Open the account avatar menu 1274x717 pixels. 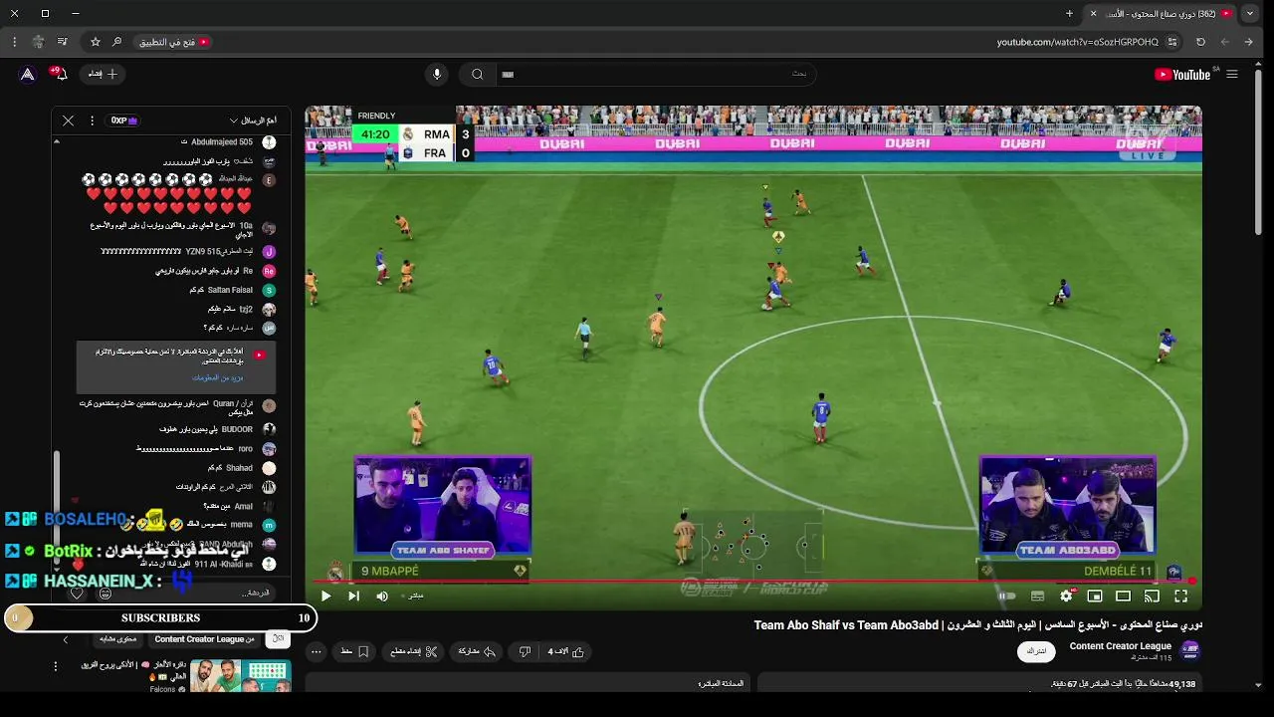pyautogui.click(x=28, y=74)
